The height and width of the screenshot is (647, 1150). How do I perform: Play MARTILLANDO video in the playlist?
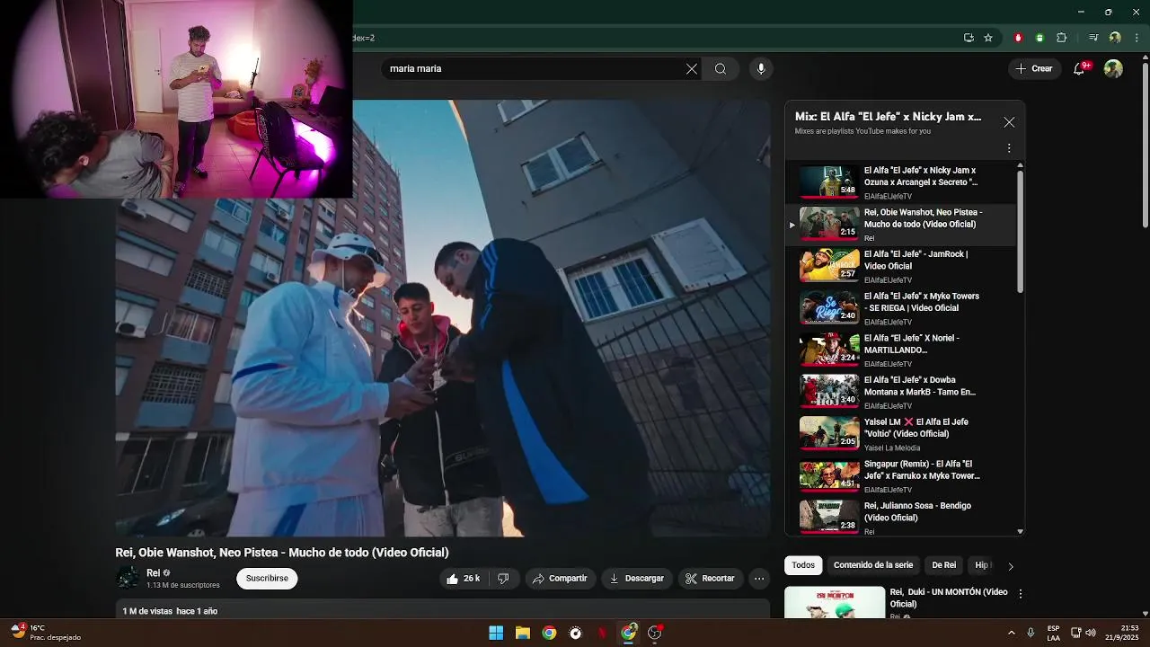[901, 350]
